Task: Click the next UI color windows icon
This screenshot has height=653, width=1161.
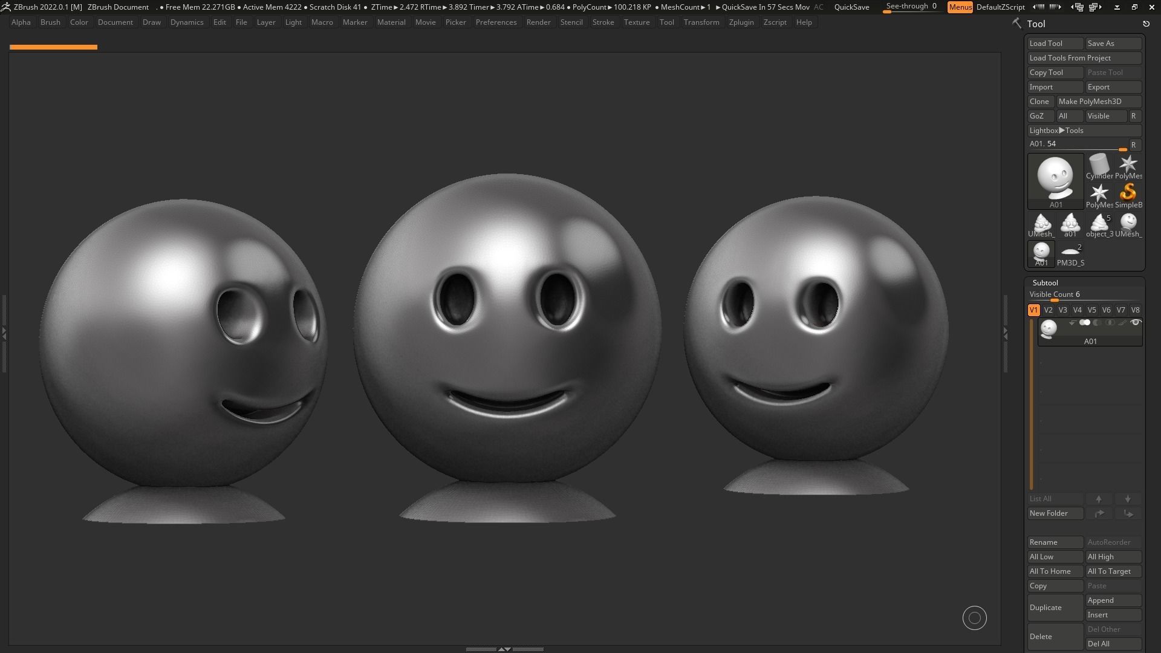Action: [x=1095, y=7]
